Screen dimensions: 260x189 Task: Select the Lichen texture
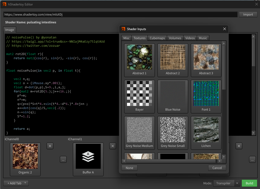pos(206,133)
